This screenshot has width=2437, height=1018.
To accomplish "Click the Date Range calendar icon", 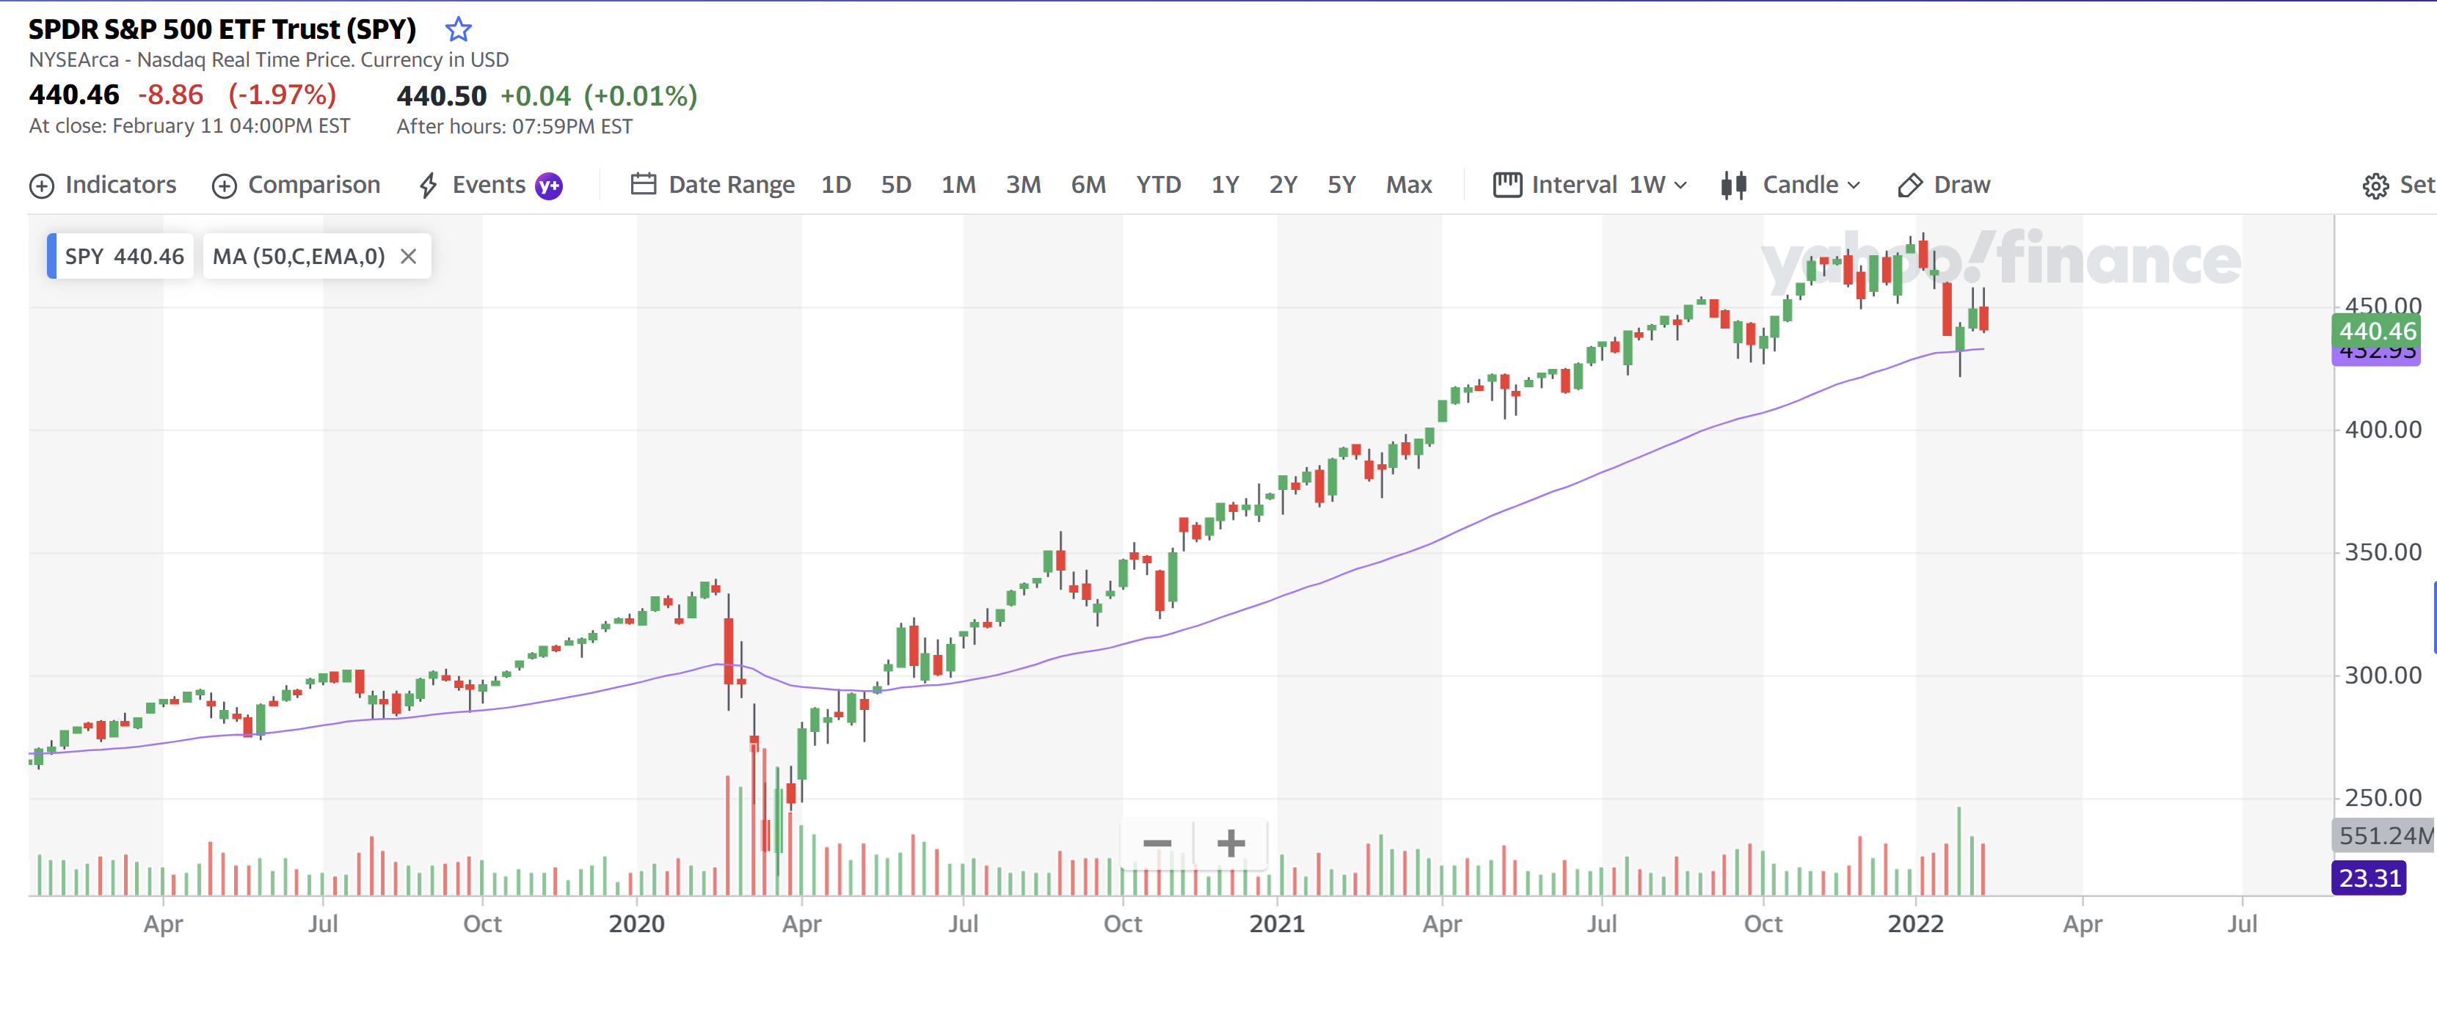I will coord(644,184).
